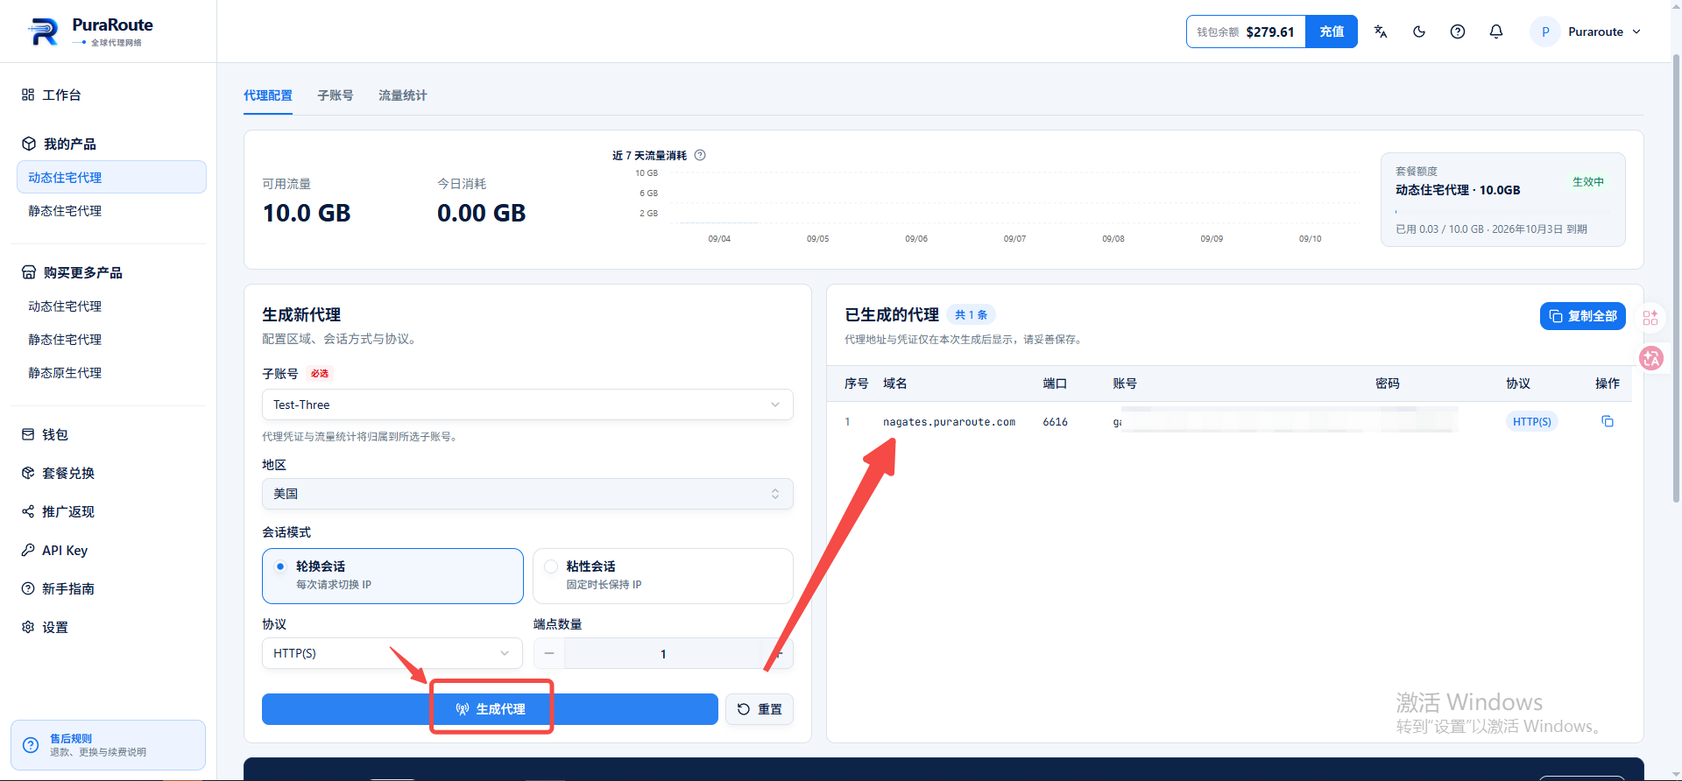Click the 生效中 status label
The width and height of the screenshot is (1682, 781).
click(x=1587, y=182)
